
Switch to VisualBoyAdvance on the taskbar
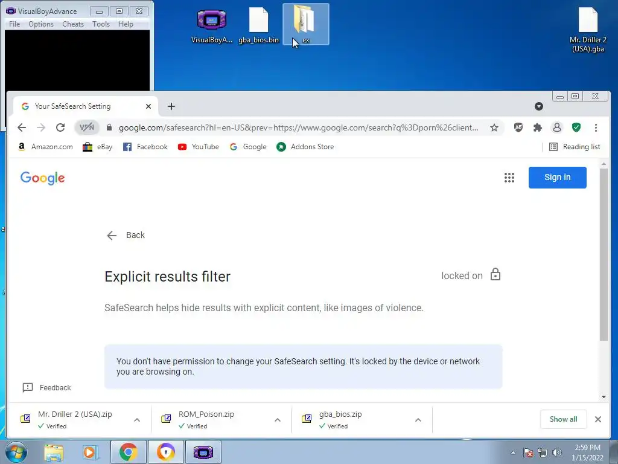click(203, 452)
